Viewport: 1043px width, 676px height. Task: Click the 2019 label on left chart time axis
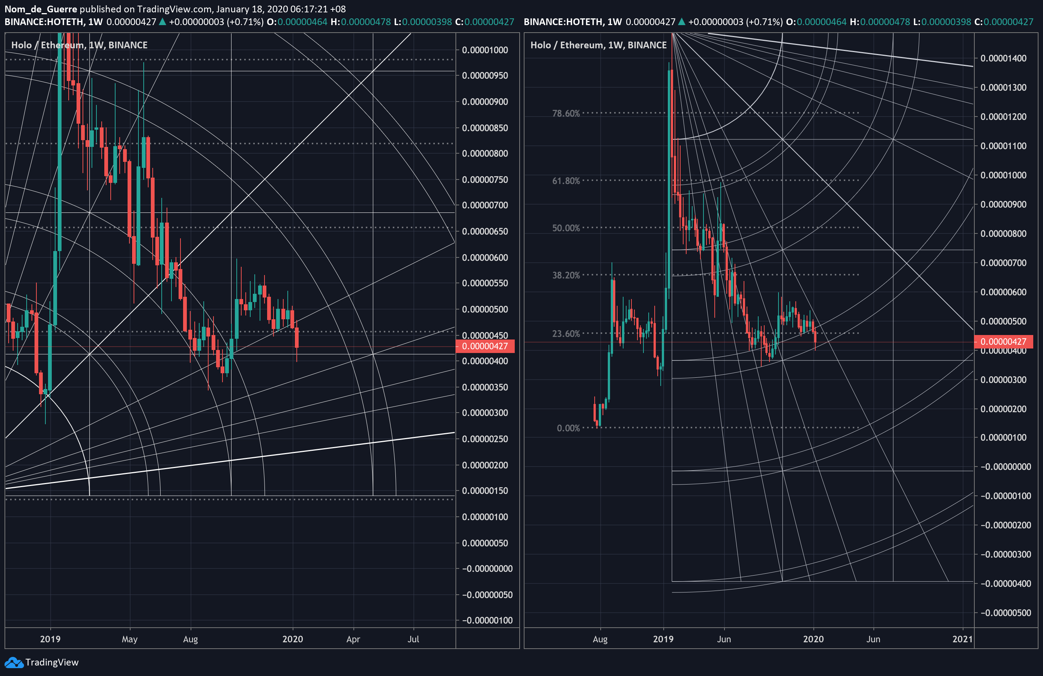[x=50, y=639]
